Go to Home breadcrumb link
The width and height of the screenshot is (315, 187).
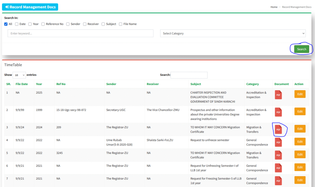tap(274, 7)
